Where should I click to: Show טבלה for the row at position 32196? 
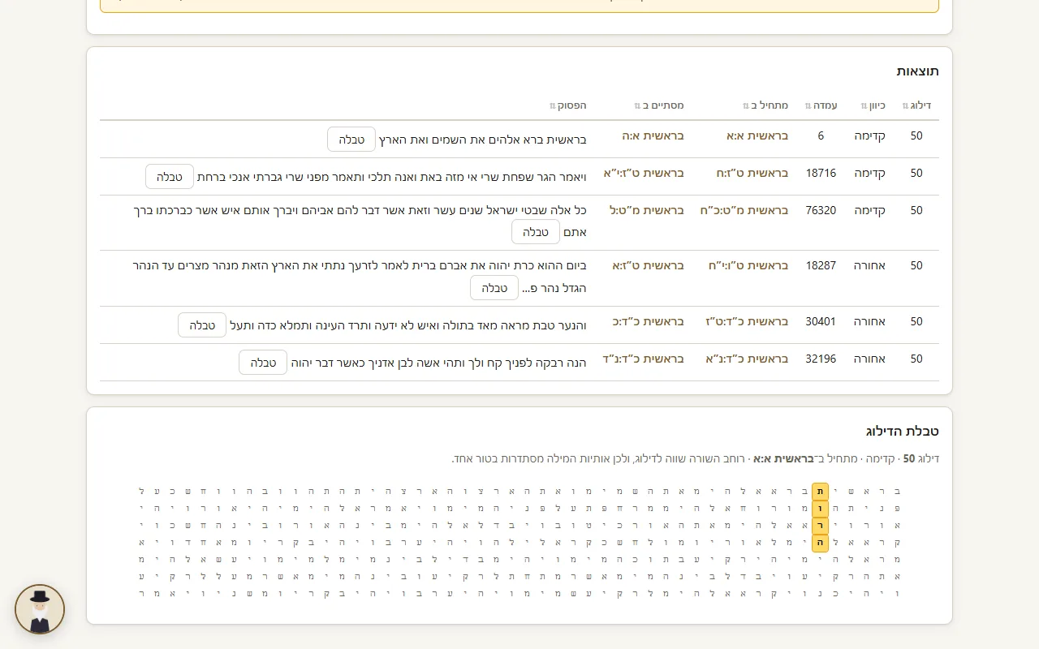[263, 363]
